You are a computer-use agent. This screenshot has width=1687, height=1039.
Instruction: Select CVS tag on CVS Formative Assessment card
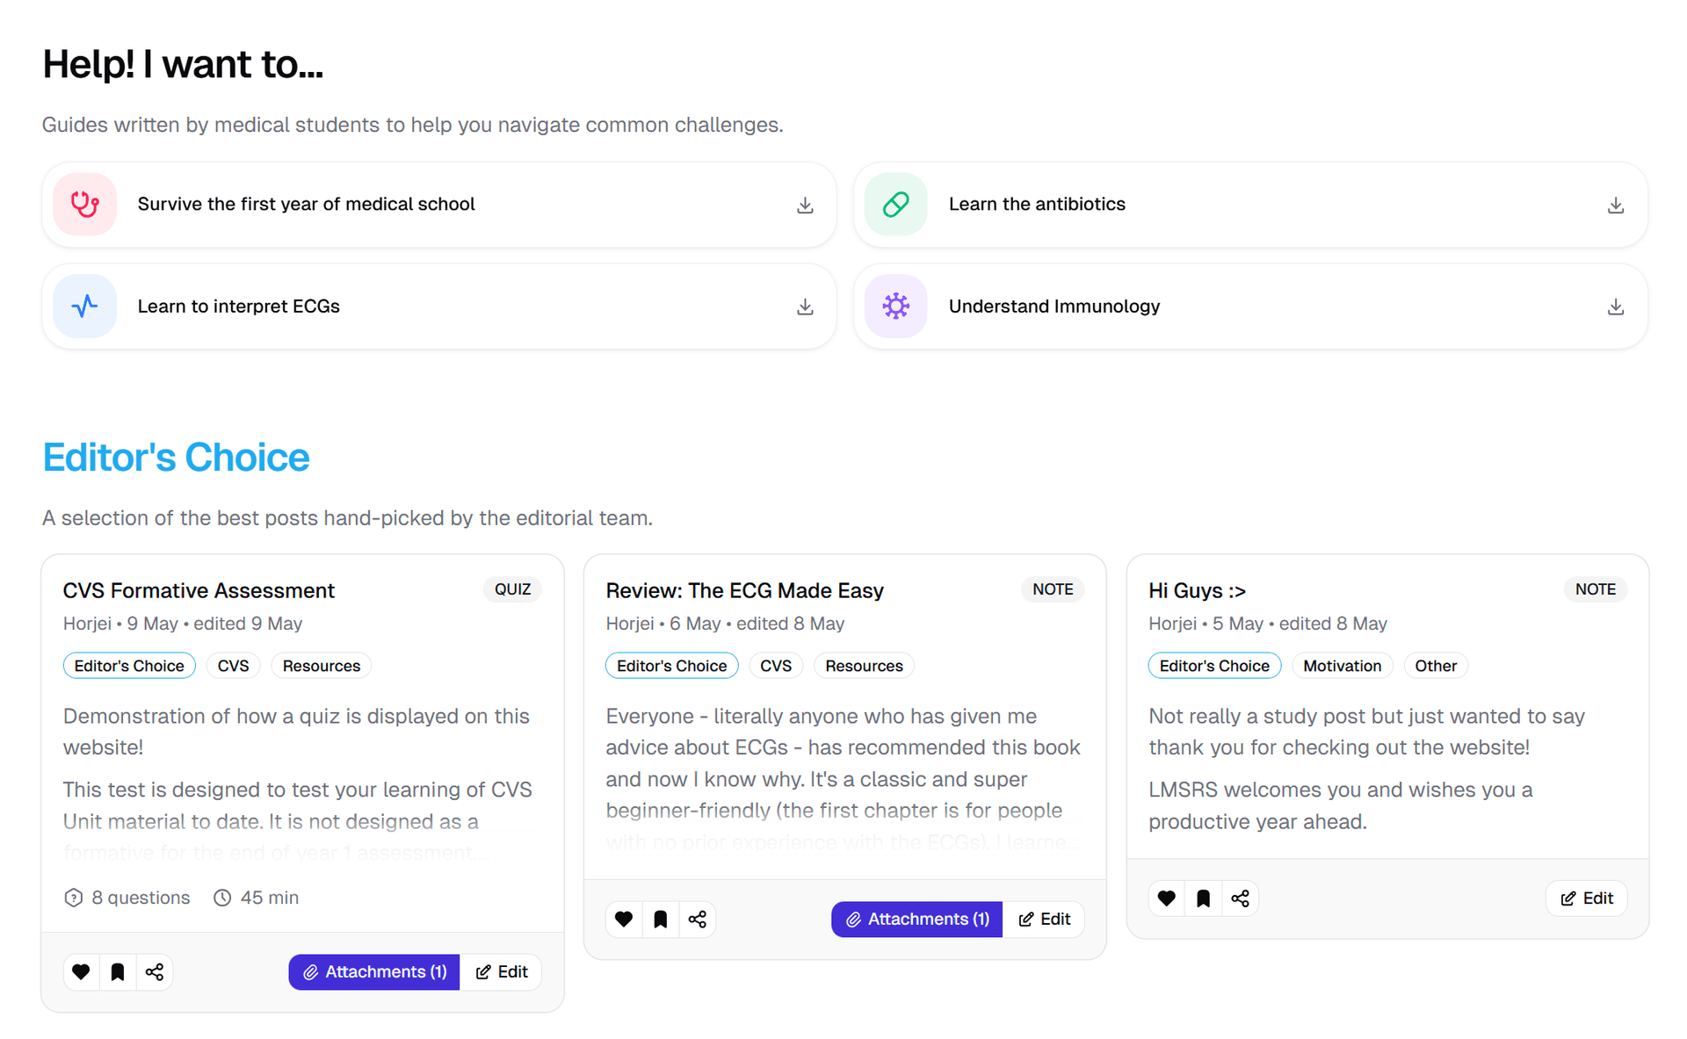tap(234, 666)
